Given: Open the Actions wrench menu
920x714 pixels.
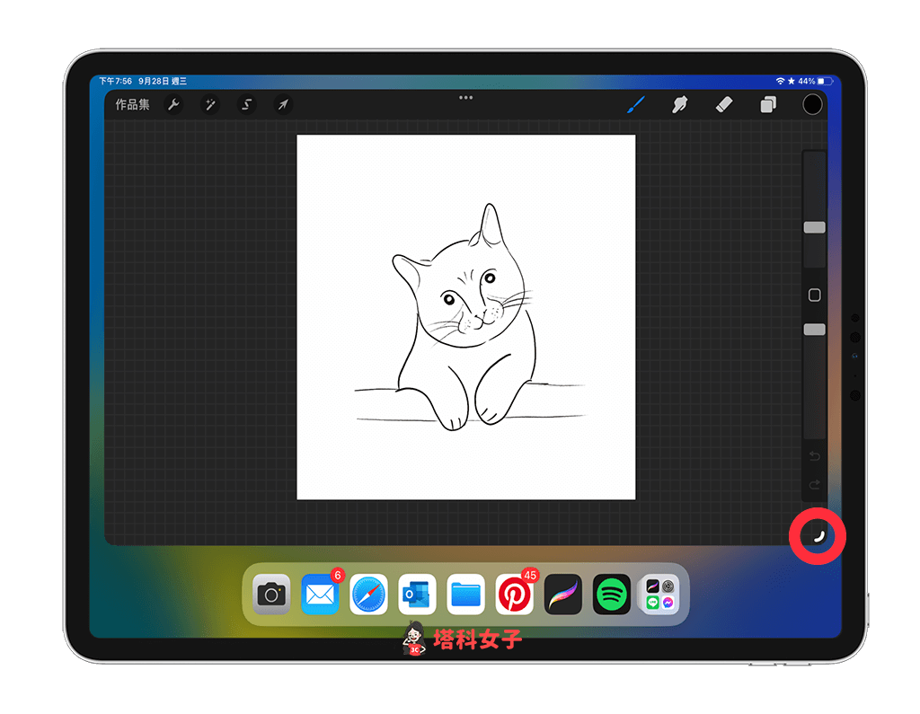Looking at the screenshot, I should (173, 105).
